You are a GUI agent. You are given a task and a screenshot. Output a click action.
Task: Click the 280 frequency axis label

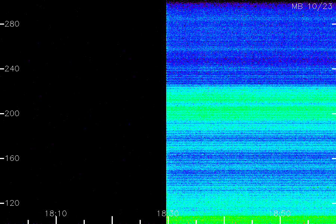point(12,24)
